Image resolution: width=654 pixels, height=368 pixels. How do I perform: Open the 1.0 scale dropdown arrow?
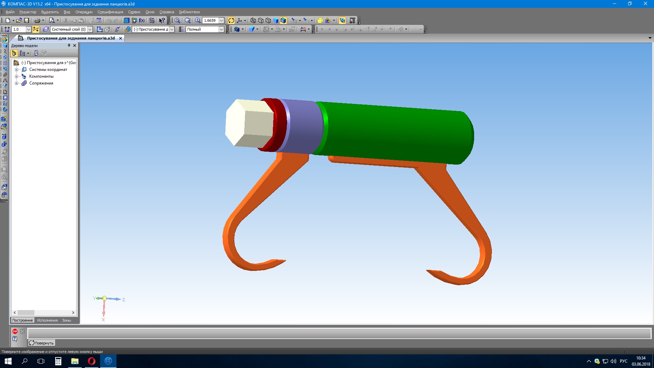[x=29, y=29]
